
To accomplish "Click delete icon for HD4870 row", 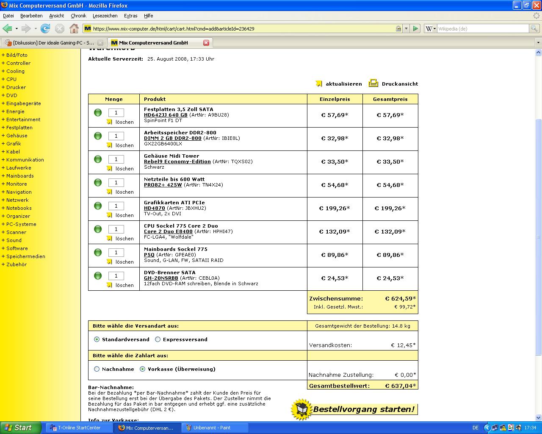I will [x=110, y=215].
